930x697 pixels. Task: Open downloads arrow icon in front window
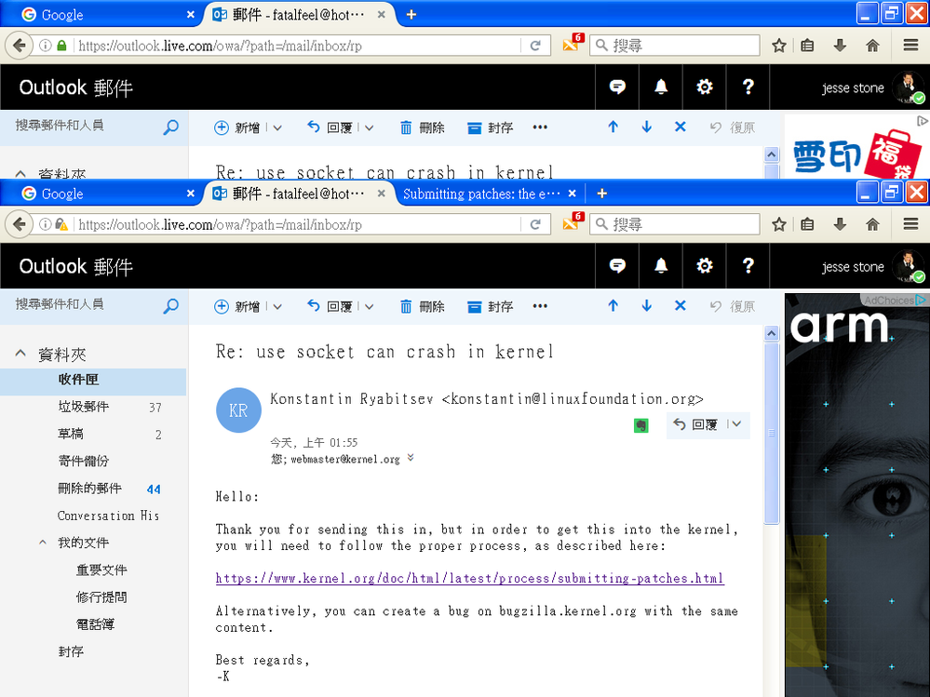point(840,224)
